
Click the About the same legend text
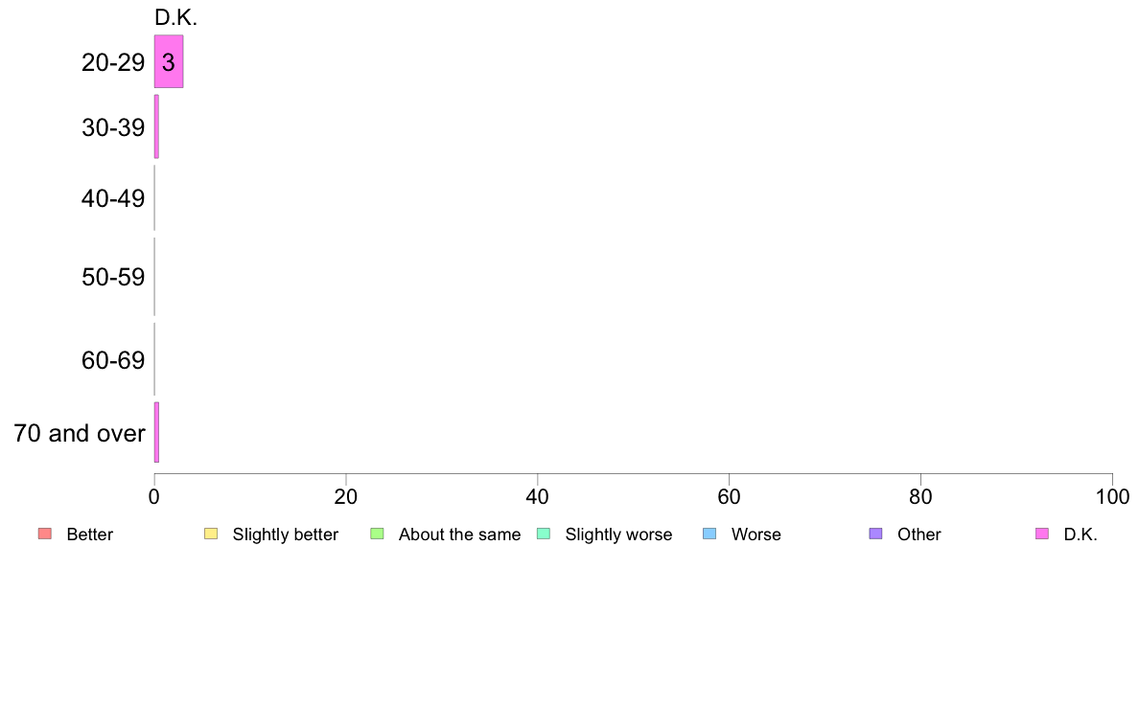pyautogui.click(x=459, y=534)
